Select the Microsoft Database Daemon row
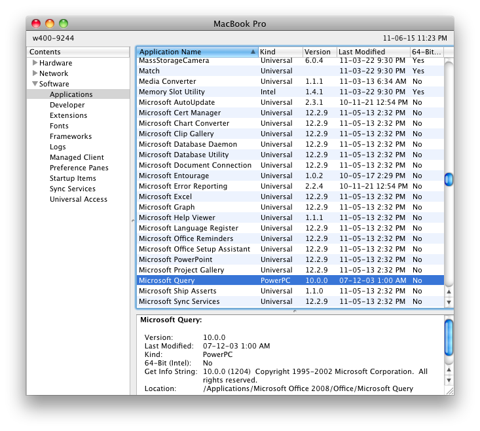This screenshot has width=480, height=431. click(x=290, y=144)
